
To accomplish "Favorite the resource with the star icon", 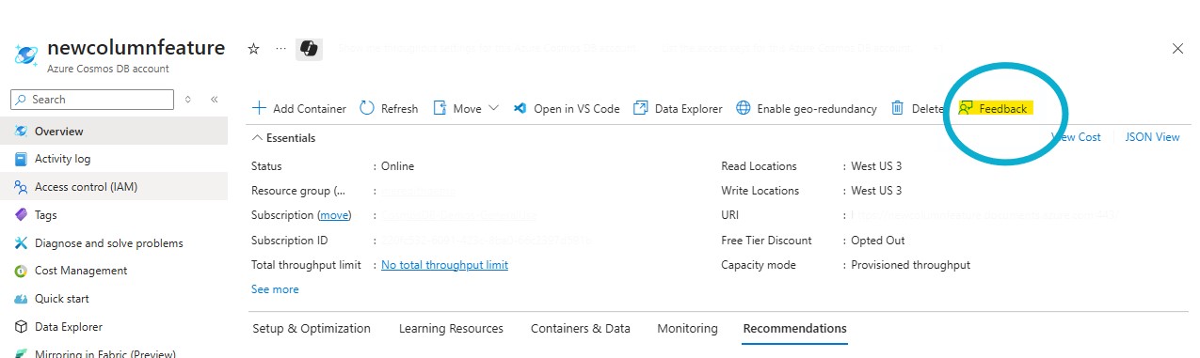I will click(x=253, y=48).
